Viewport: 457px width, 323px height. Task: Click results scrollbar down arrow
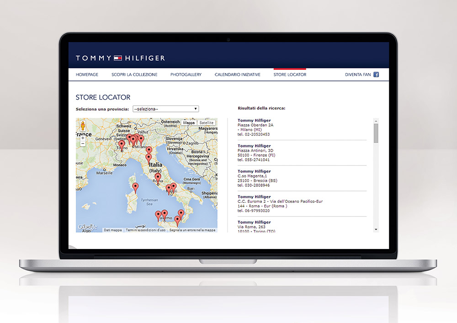coord(376,229)
